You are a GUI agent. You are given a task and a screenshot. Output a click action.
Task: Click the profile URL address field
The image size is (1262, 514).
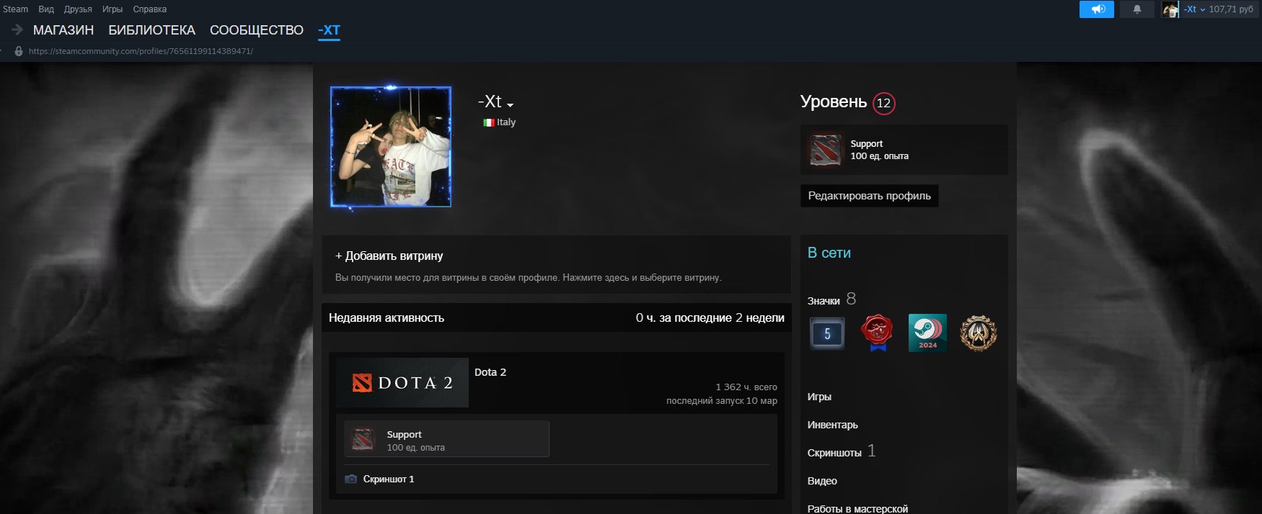tap(141, 51)
